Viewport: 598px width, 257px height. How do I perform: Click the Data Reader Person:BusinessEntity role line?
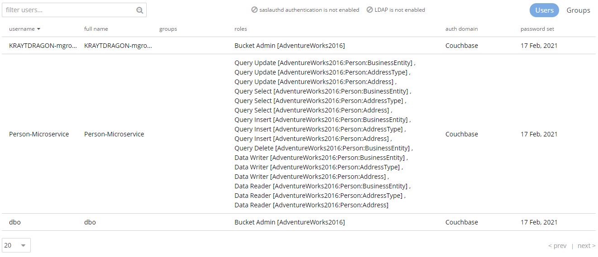tap(321, 186)
